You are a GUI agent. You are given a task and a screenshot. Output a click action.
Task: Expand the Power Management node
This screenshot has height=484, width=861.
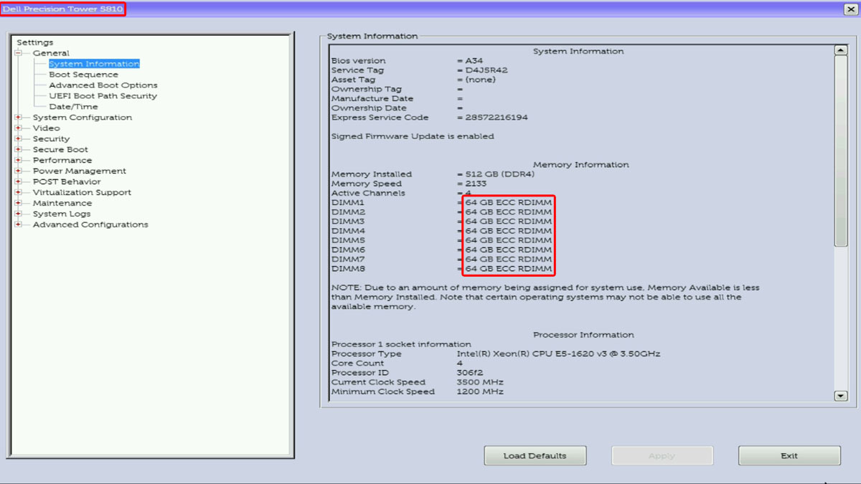pyautogui.click(x=18, y=171)
